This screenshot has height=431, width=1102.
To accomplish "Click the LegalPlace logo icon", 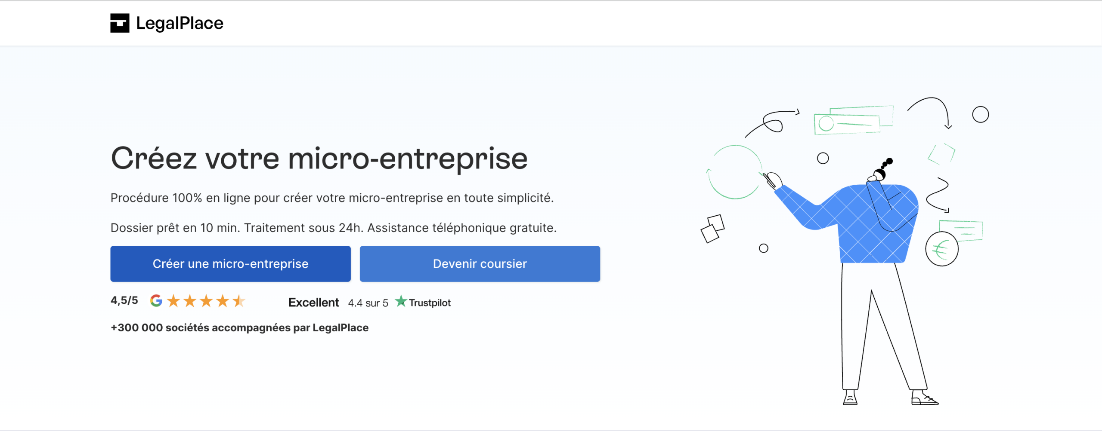I will point(120,23).
